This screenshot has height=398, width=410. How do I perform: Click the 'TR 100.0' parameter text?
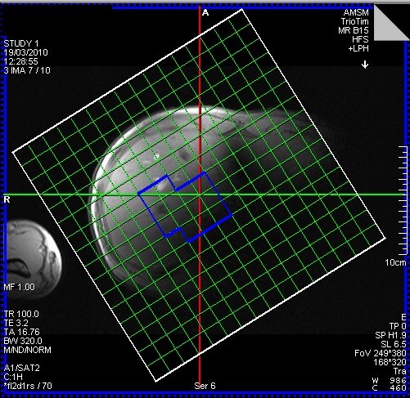coord(21,314)
